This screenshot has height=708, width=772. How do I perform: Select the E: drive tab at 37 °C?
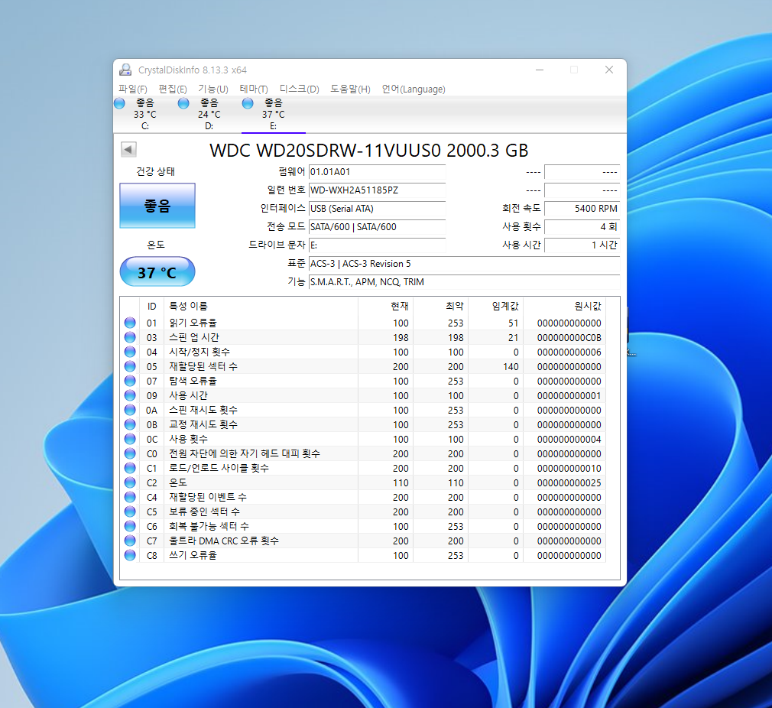[273, 114]
